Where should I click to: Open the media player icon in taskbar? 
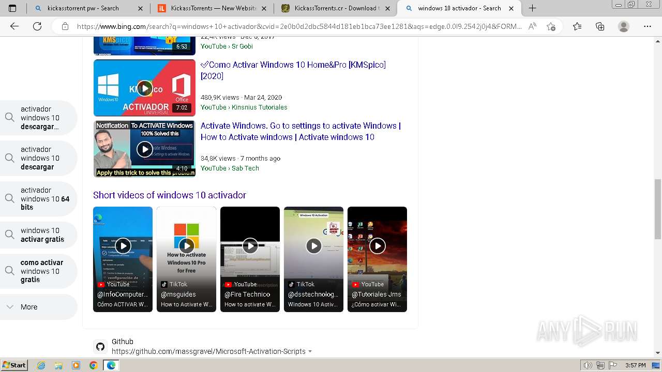pos(76,365)
